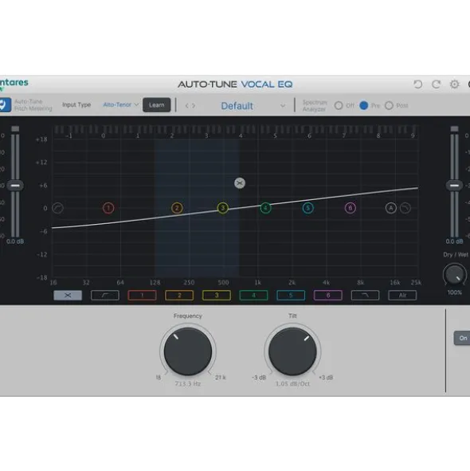470x471 pixels.
Task: Toggle the band On button
Action: tap(462, 338)
